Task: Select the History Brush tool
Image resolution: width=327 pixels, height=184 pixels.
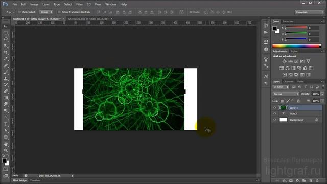Action: (6, 85)
